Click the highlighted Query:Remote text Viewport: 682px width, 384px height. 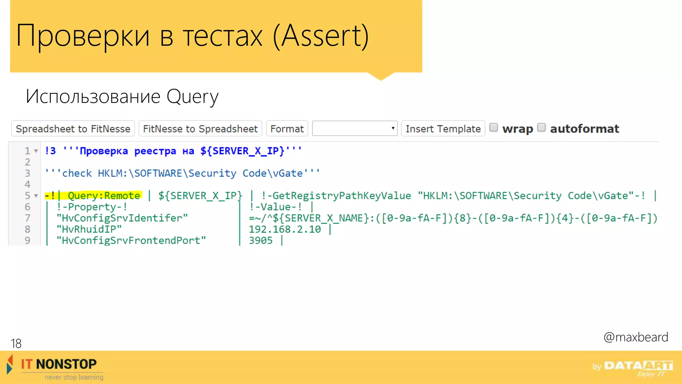point(104,196)
